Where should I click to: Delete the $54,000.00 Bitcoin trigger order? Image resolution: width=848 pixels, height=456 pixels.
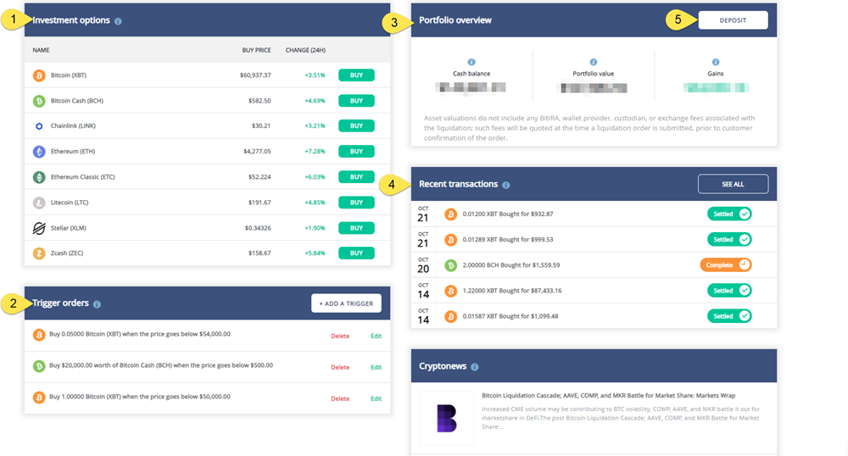coord(340,336)
